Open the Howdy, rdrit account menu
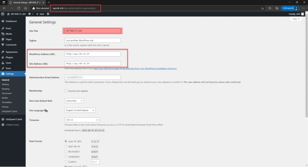 pos(296,14)
